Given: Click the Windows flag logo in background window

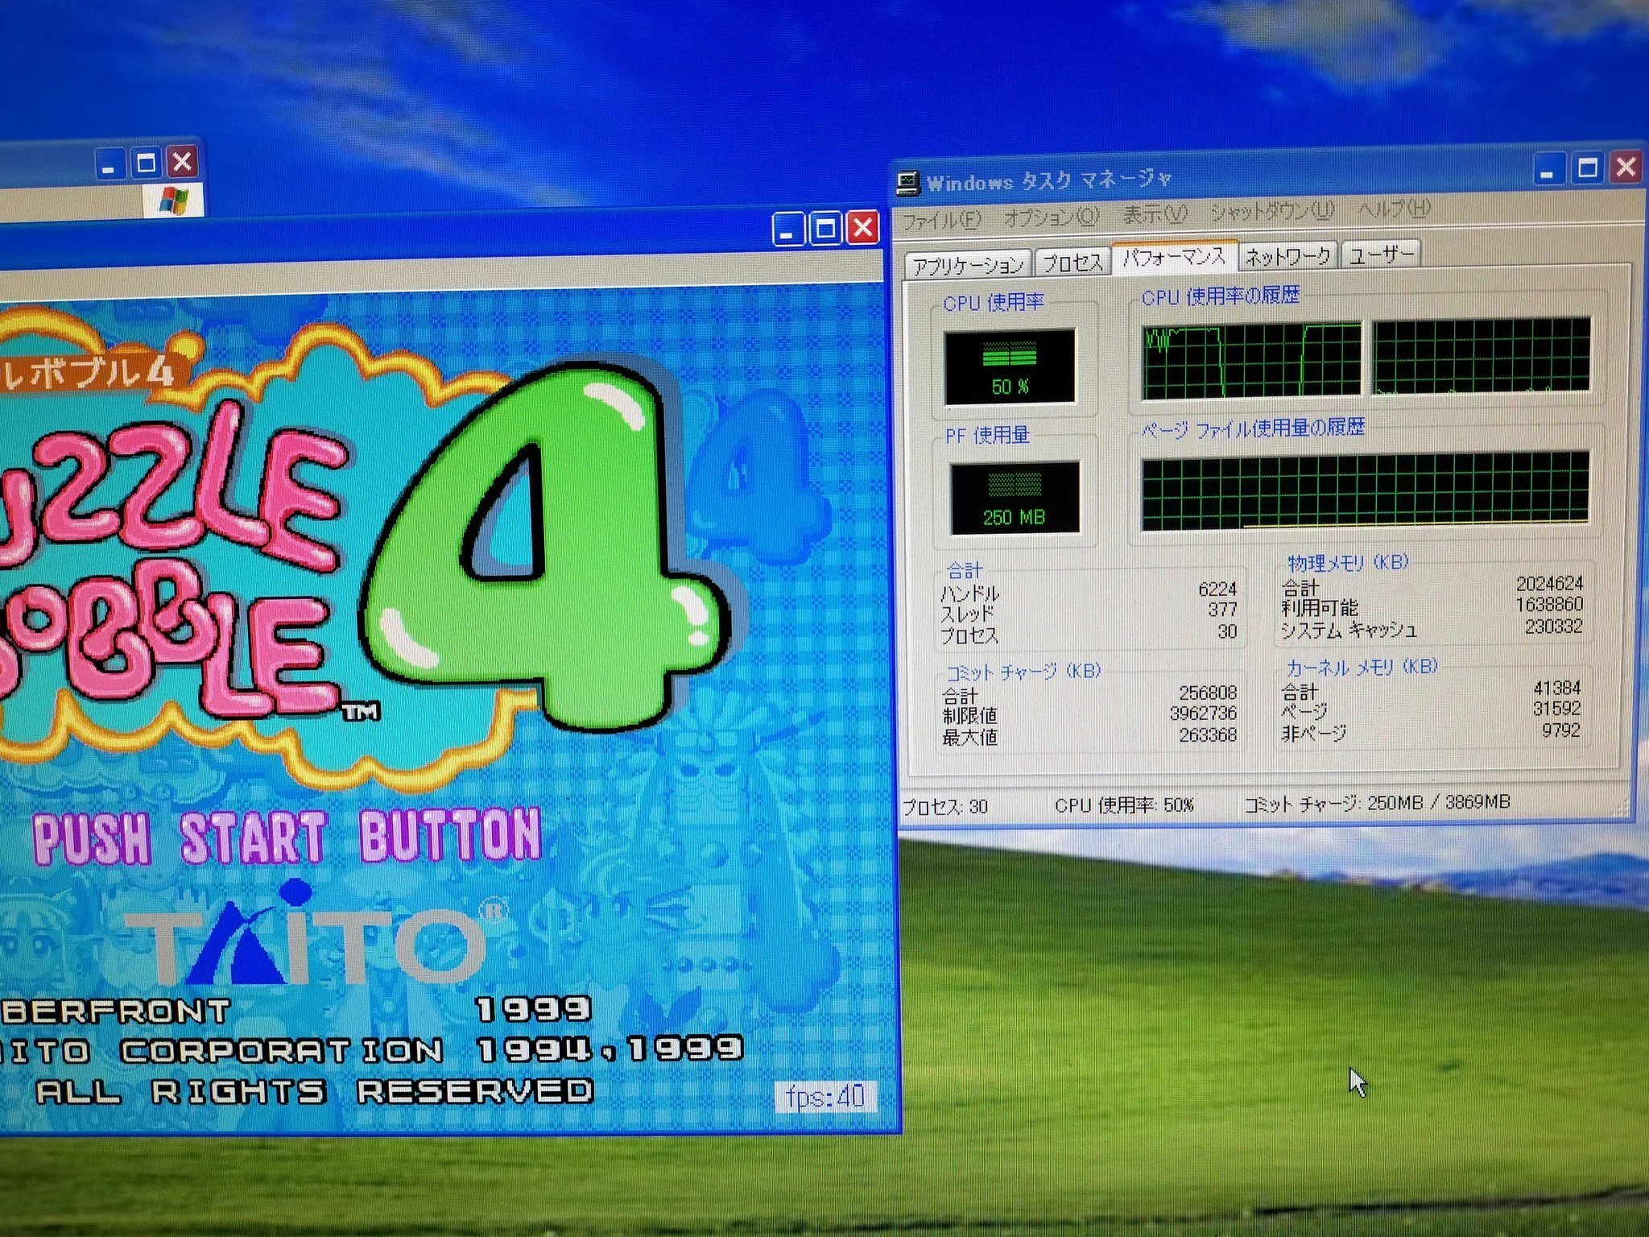Looking at the screenshot, I should click(x=173, y=200).
